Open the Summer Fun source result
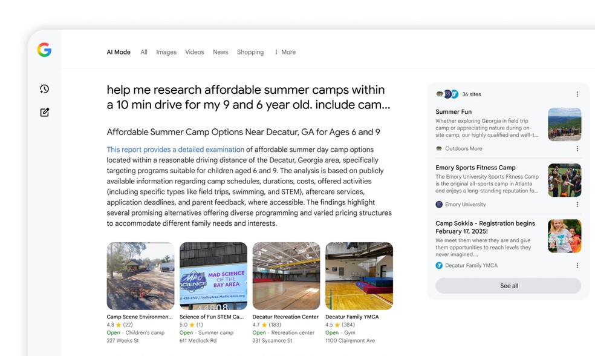This screenshot has height=356, width=595. 454,112
